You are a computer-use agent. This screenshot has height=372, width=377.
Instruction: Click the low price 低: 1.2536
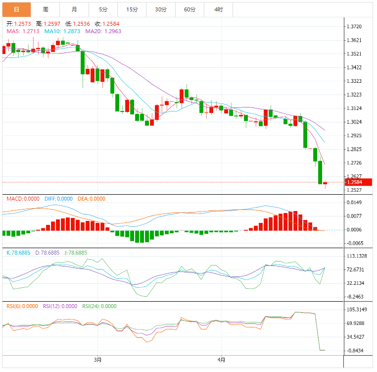[78, 24]
